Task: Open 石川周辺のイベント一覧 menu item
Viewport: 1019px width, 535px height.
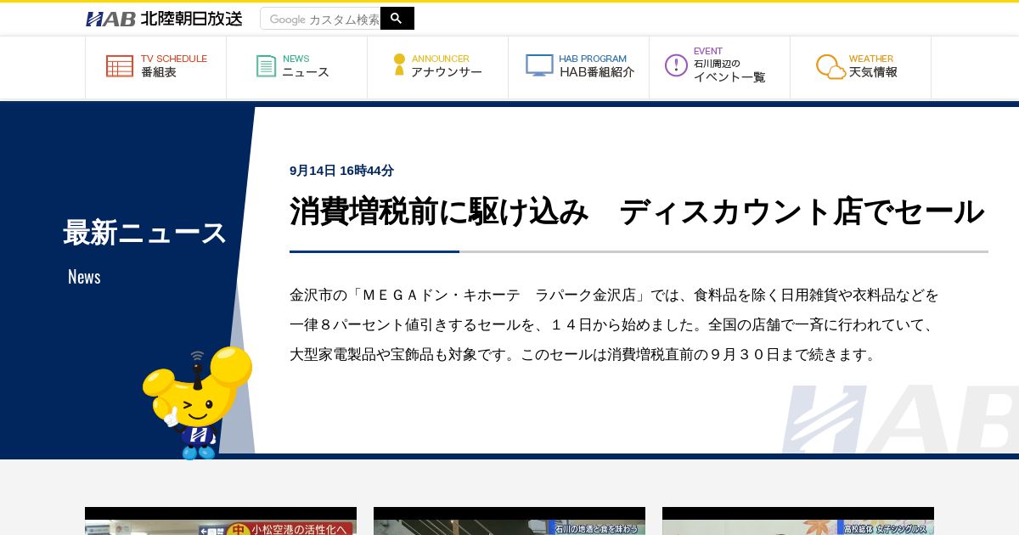Action: tap(720, 67)
